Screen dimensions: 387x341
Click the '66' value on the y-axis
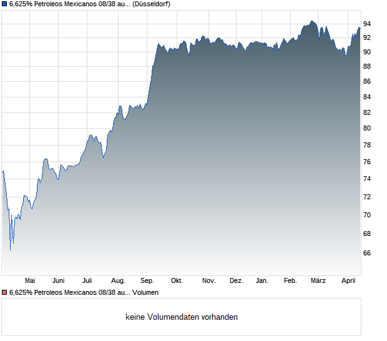pos(367,253)
